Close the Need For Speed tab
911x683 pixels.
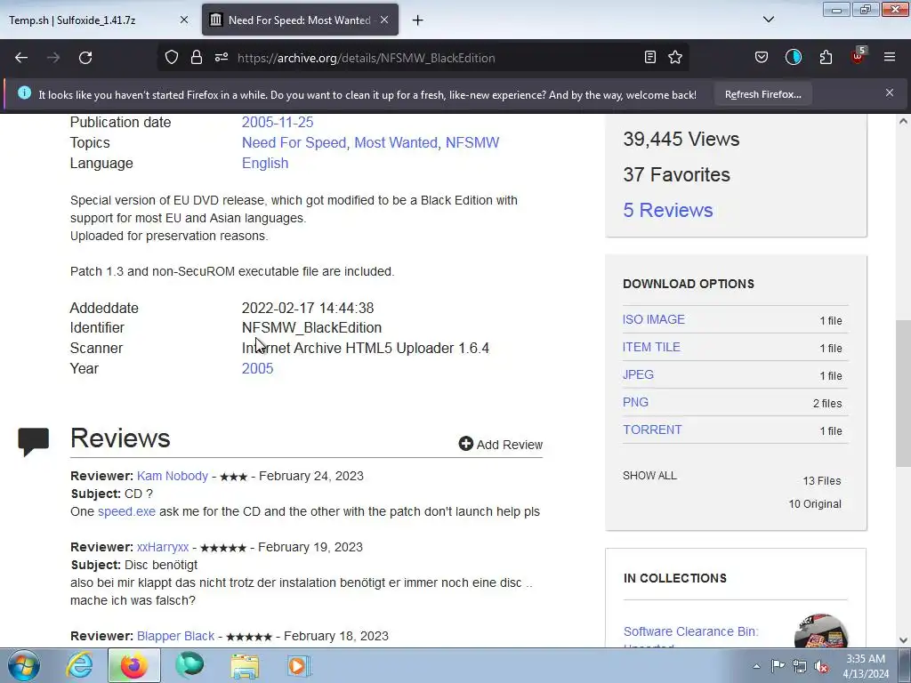coord(384,20)
